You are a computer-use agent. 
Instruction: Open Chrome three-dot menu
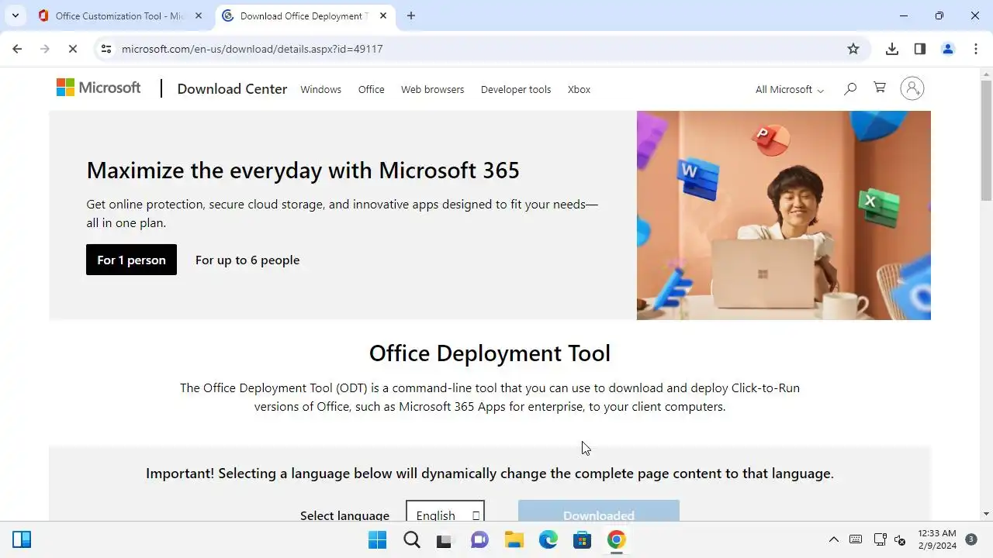976,49
